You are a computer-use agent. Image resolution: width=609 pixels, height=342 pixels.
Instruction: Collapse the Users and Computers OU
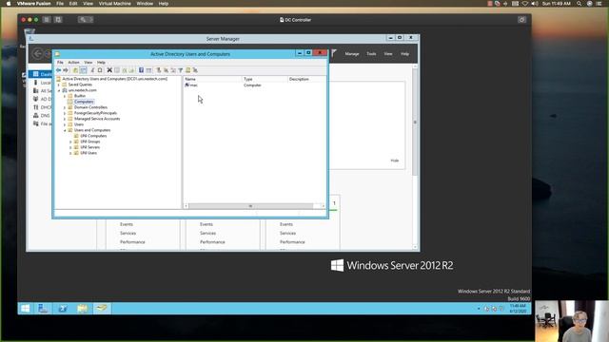pos(65,130)
